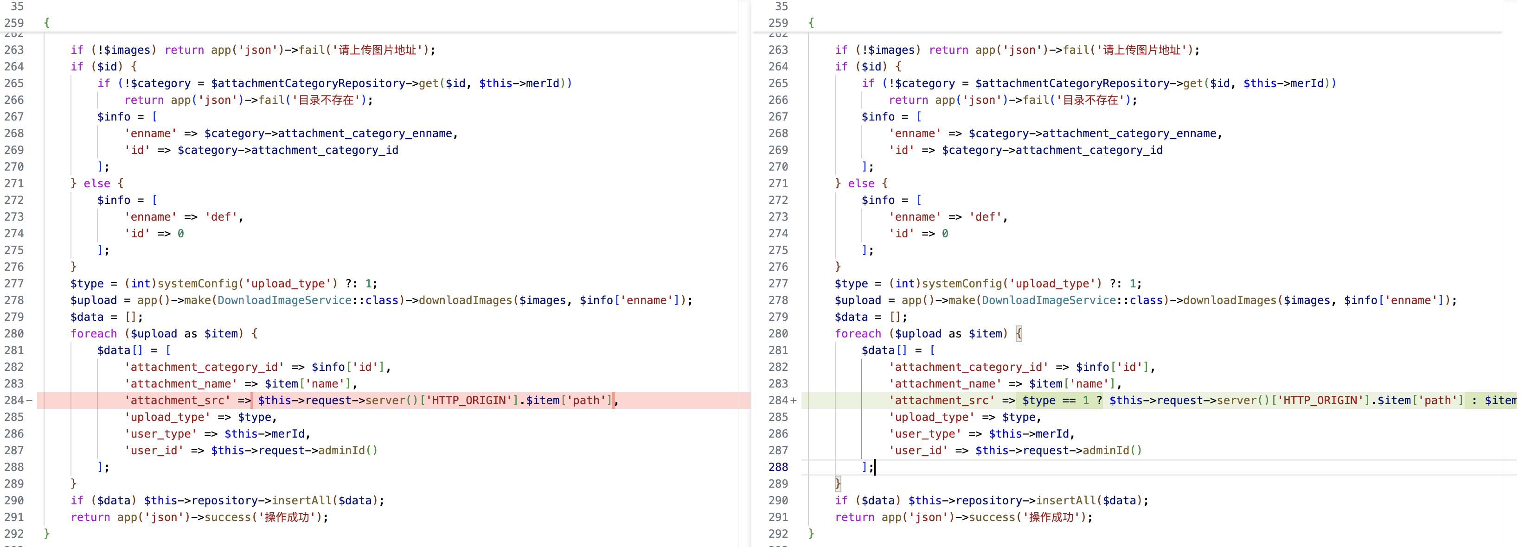Click 'else' keyword on right pane line 271
The height and width of the screenshot is (547, 1525).
point(861,184)
